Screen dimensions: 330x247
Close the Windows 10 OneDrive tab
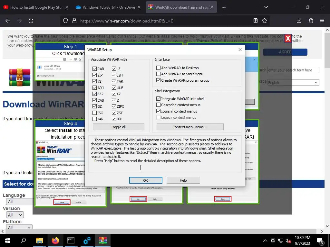coord(139,7)
